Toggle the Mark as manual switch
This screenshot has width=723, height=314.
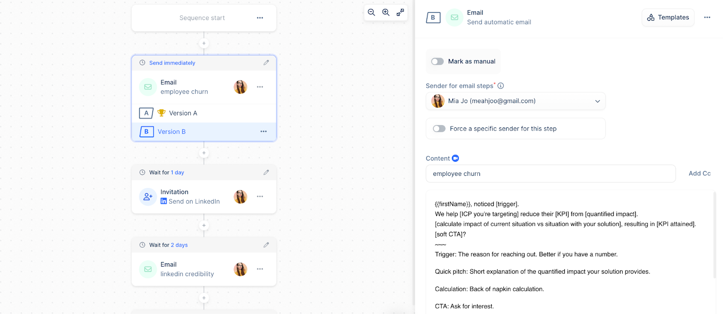(x=437, y=61)
